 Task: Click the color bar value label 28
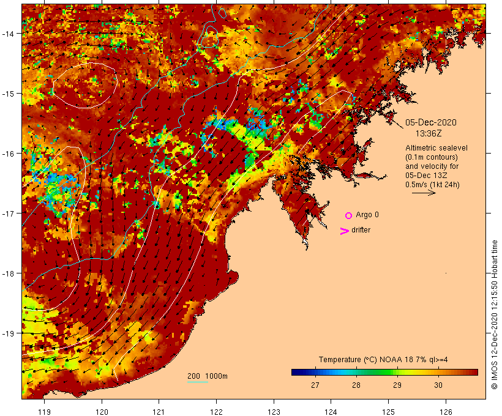click(356, 385)
